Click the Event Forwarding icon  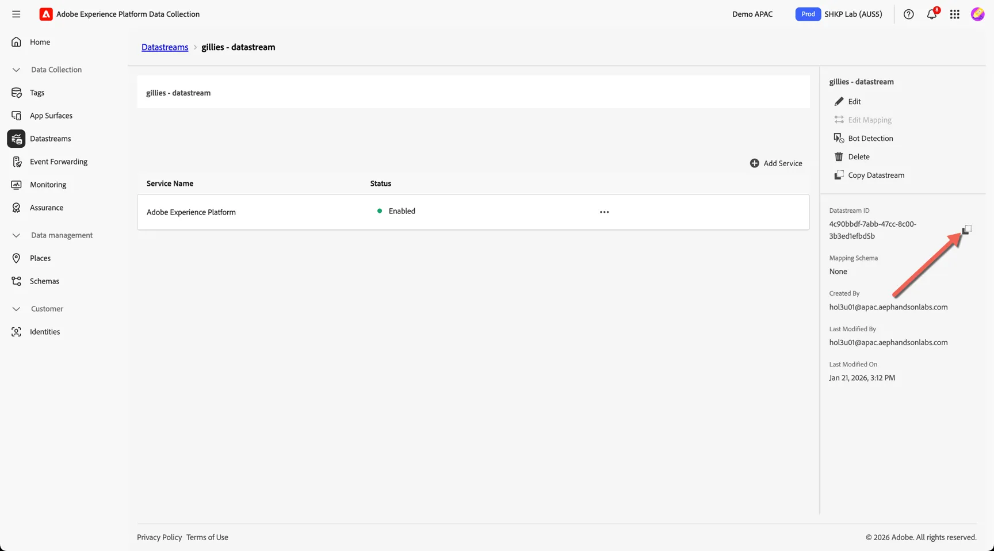point(16,162)
